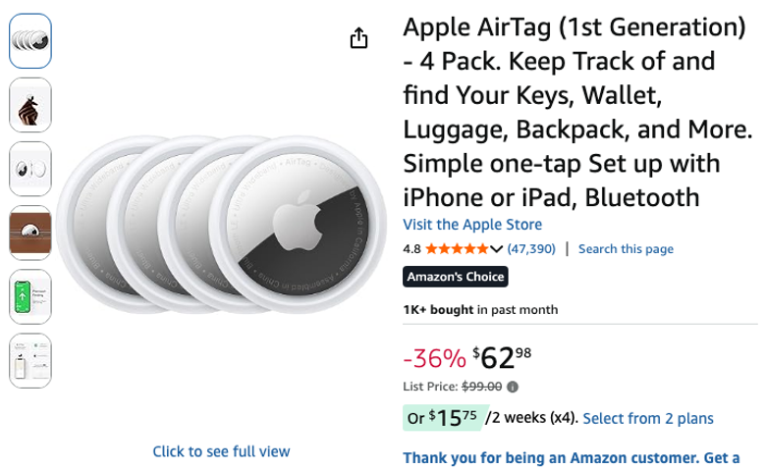Expand the star rating dropdown chevron
The height and width of the screenshot is (469, 766).
click(496, 249)
